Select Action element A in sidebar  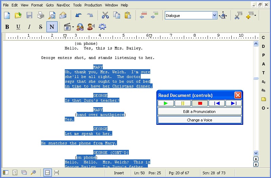click(263, 64)
